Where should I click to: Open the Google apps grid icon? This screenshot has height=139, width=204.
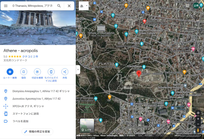[188, 6]
